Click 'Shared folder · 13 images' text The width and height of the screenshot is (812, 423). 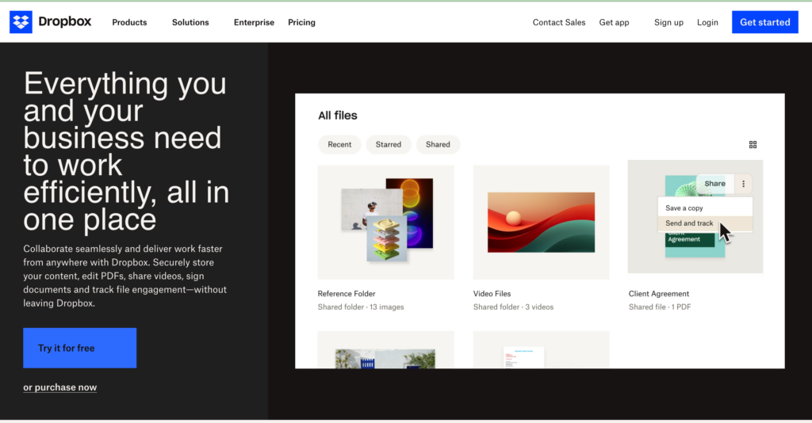361,307
